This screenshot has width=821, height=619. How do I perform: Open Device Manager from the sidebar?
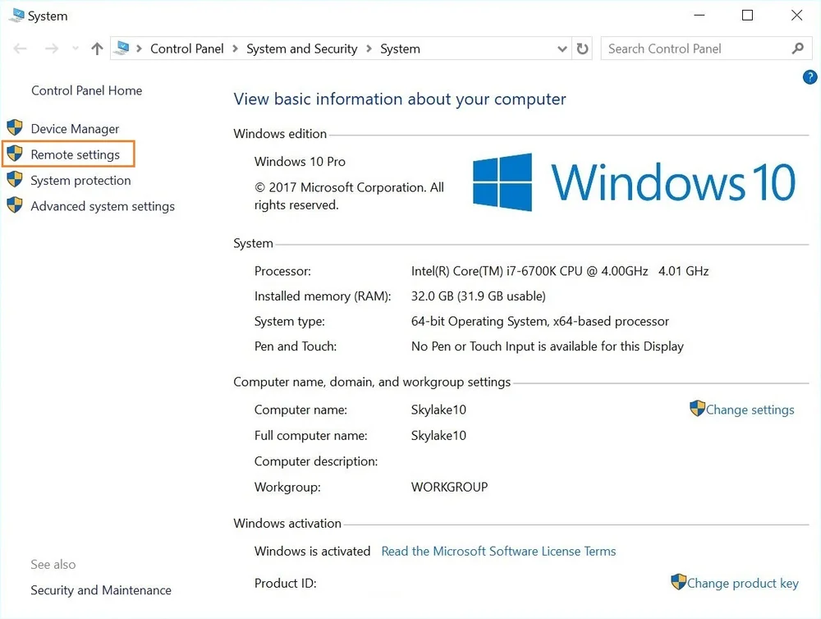[74, 128]
